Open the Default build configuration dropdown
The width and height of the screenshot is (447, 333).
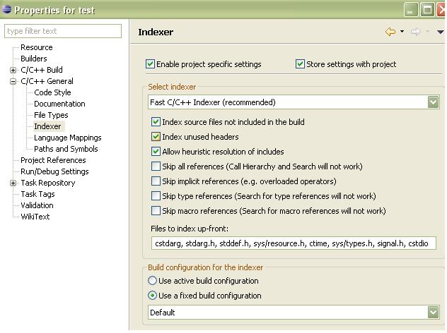pyautogui.click(x=294, y=313)
